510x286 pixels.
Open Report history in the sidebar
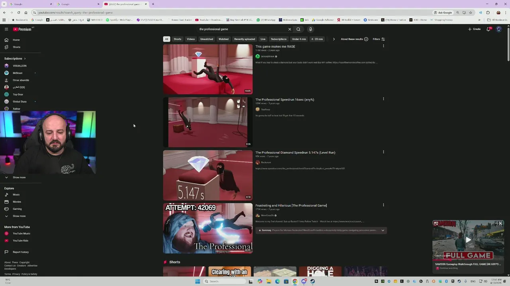click(20, 252)
